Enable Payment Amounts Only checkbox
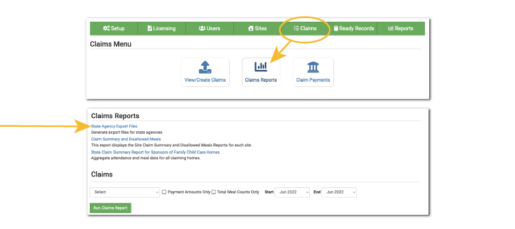The image size is (515, 229). [x=165, y=192]
